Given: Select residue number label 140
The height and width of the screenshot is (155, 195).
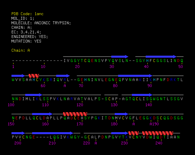Looking at the screenshot, I should 149,105.
